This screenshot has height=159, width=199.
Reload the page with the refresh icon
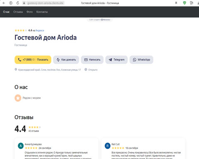pos(18,3)
